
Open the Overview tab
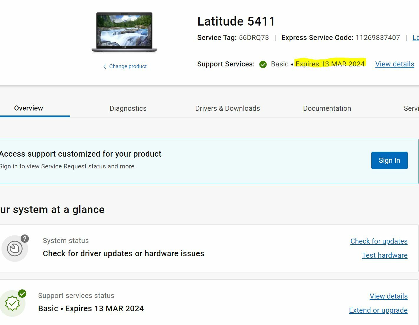click(x=29, y=108)
